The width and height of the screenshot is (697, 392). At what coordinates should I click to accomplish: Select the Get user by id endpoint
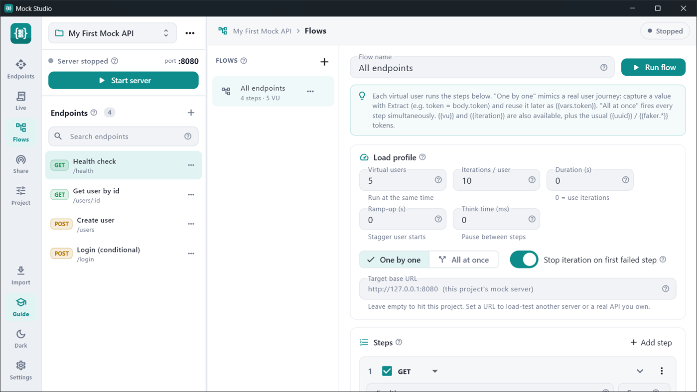124,195
